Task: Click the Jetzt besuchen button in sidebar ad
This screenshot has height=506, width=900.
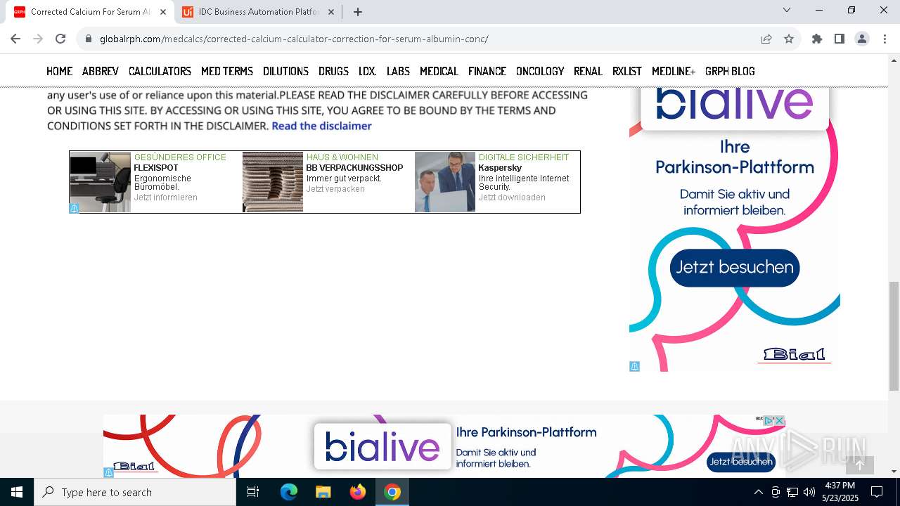Action: (735, 267)
